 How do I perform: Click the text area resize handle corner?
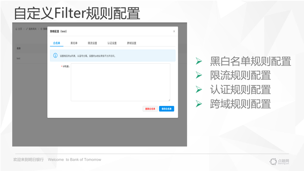pos(169,100)
